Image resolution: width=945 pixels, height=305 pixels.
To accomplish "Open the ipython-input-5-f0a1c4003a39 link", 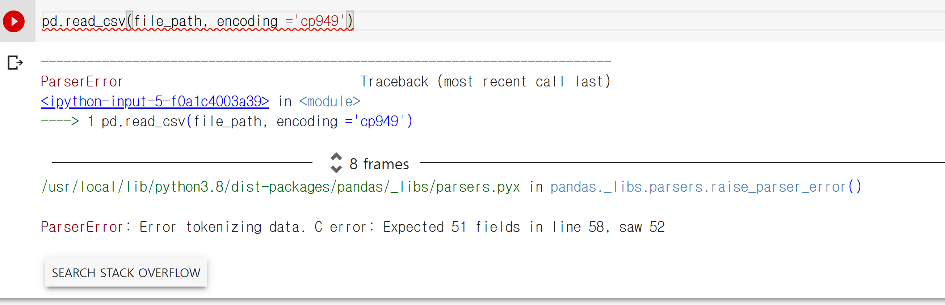I will (155, 101).
